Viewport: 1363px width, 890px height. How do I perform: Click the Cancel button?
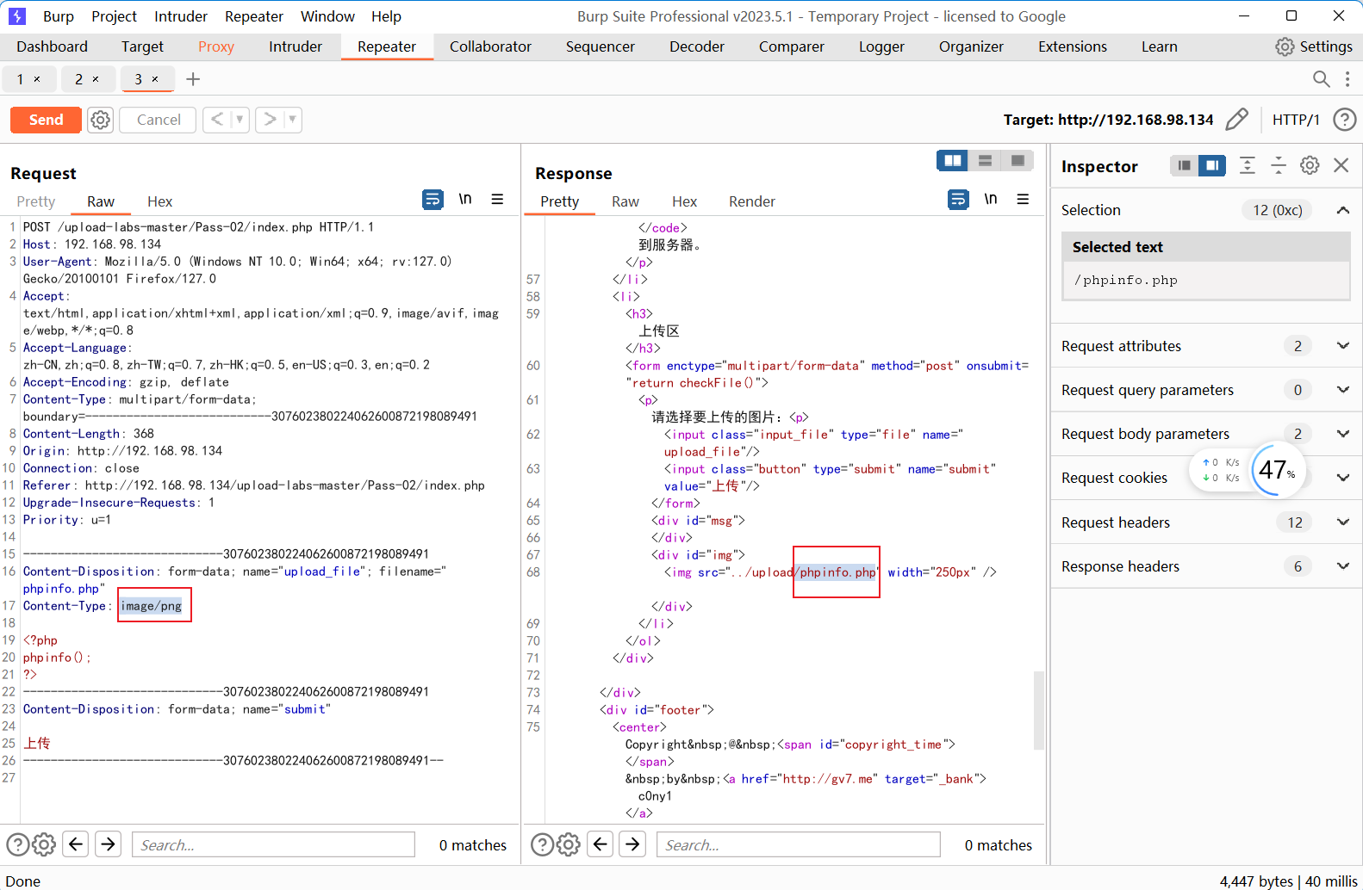[159, 120]
